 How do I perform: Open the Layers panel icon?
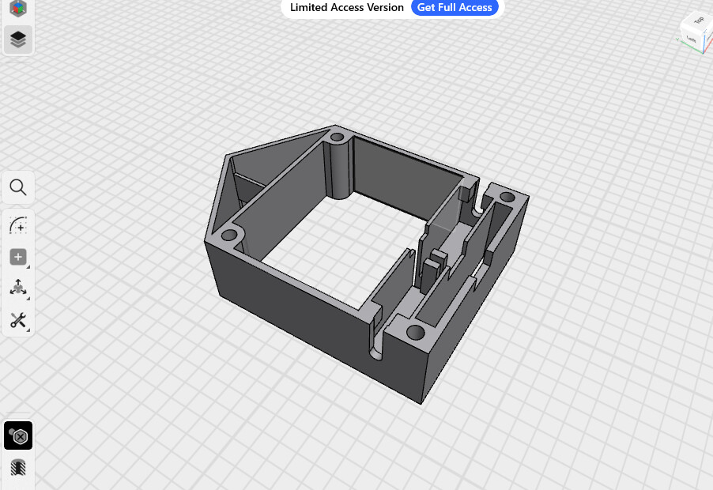(17, 40)
